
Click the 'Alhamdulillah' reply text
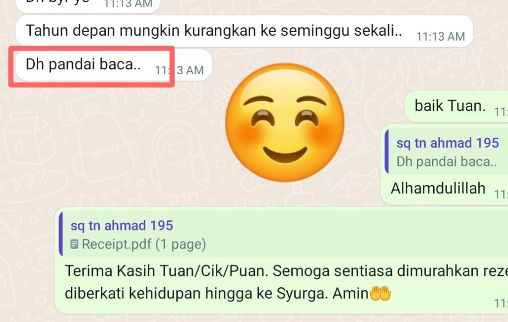click(x=438, y=188)
